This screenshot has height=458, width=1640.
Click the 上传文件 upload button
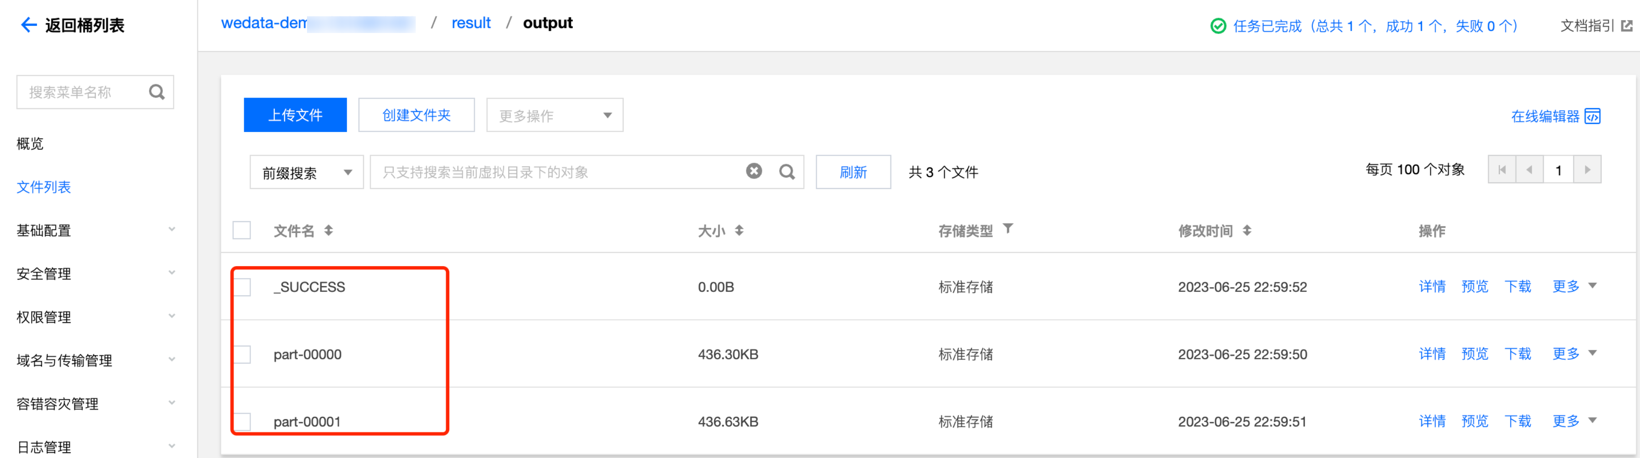click(x=295, y=115)
